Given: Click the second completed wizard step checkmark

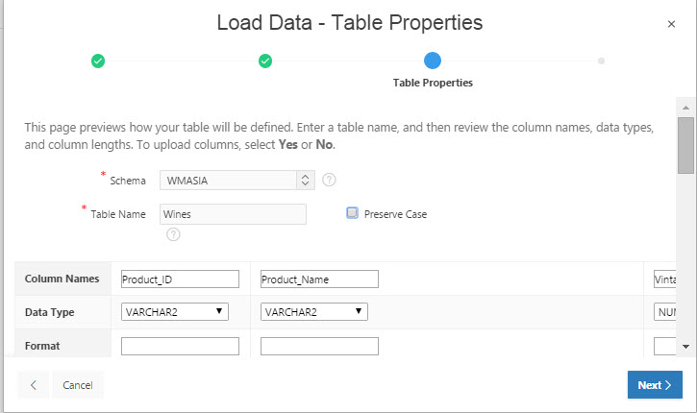Looking at the screenshot, I should [265, 61].
